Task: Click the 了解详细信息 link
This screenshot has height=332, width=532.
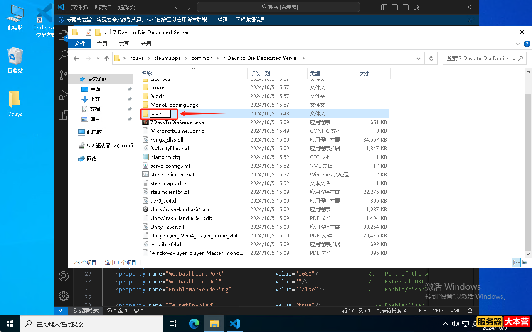Action: (x=250, y=20)
